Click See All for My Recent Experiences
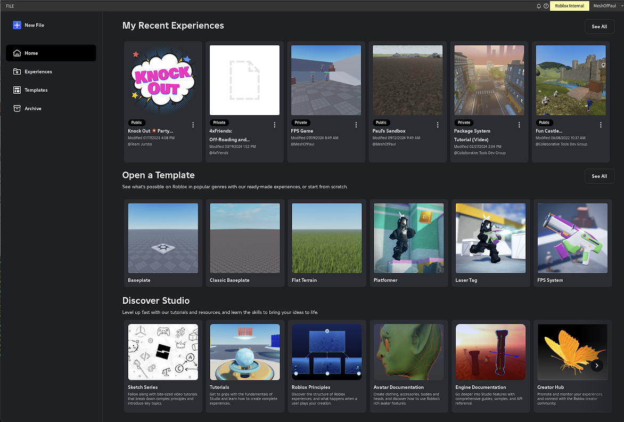The width and height of the screenshot is (624, 422). tap(600, 26)
